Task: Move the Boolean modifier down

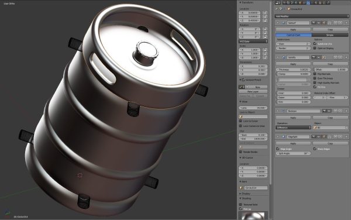Action: pos(340,111)
